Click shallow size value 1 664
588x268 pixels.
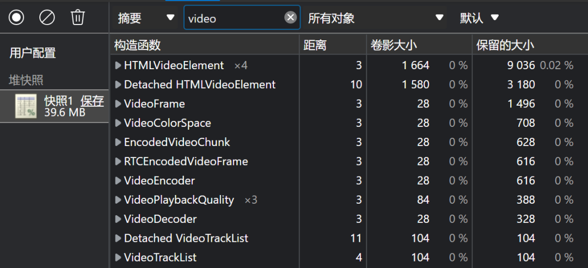pos(415,66)
